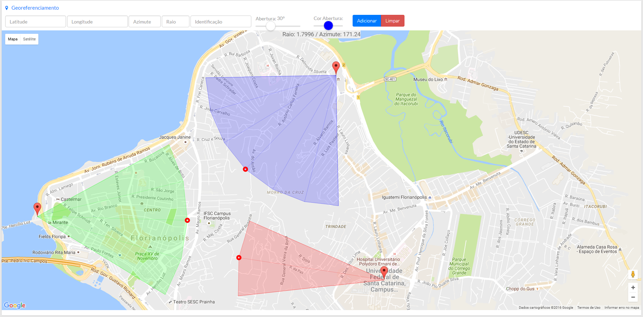
Task: Click the Iguatemi Florianópolis place icon
Action: click(x=430, y=198)
